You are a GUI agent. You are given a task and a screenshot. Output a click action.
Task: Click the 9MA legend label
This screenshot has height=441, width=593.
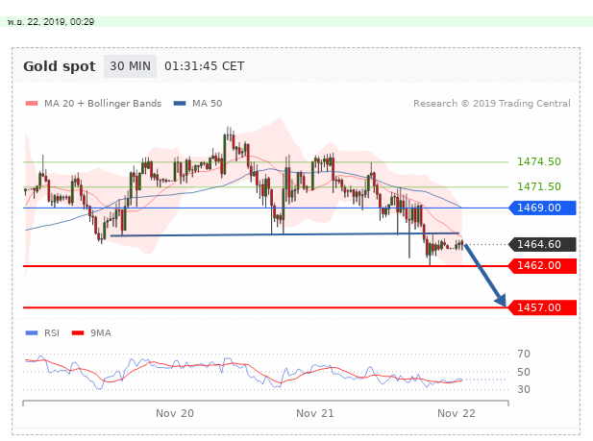[101, 332]
